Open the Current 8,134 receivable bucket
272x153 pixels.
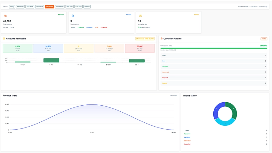tap(18, 48)
